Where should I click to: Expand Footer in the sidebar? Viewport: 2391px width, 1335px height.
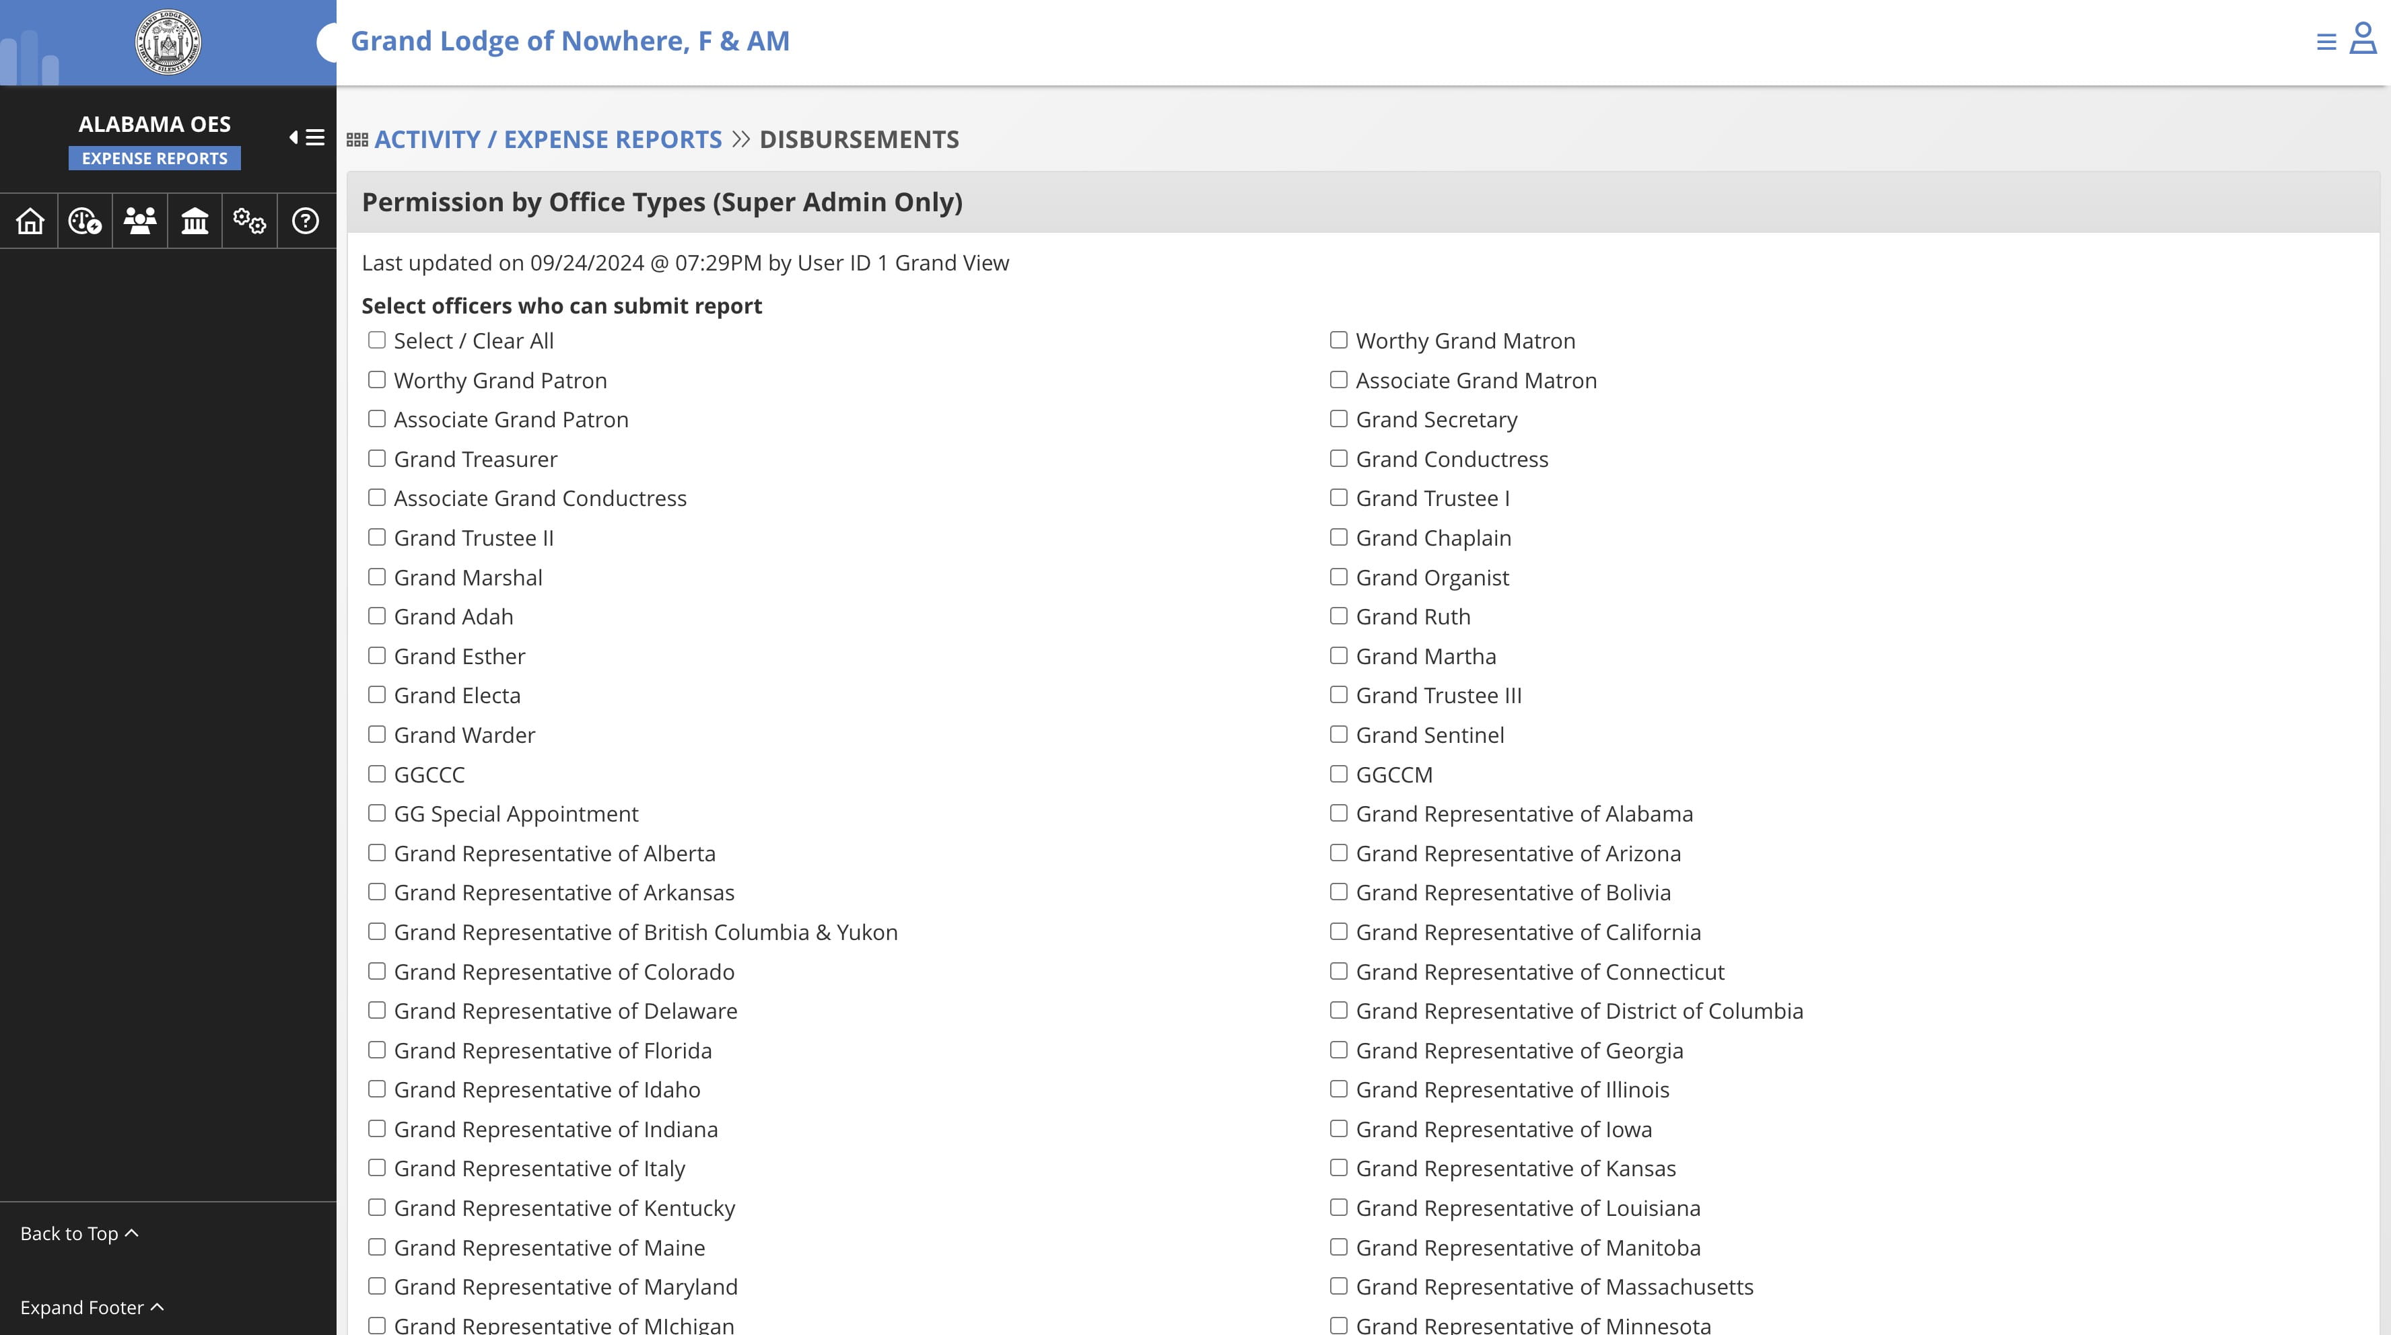92,1307
